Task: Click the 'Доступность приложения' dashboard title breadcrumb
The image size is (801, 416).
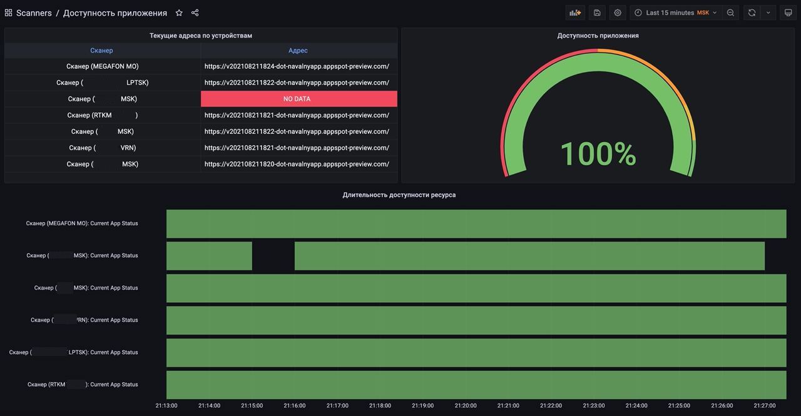Action: click(115, 13)
